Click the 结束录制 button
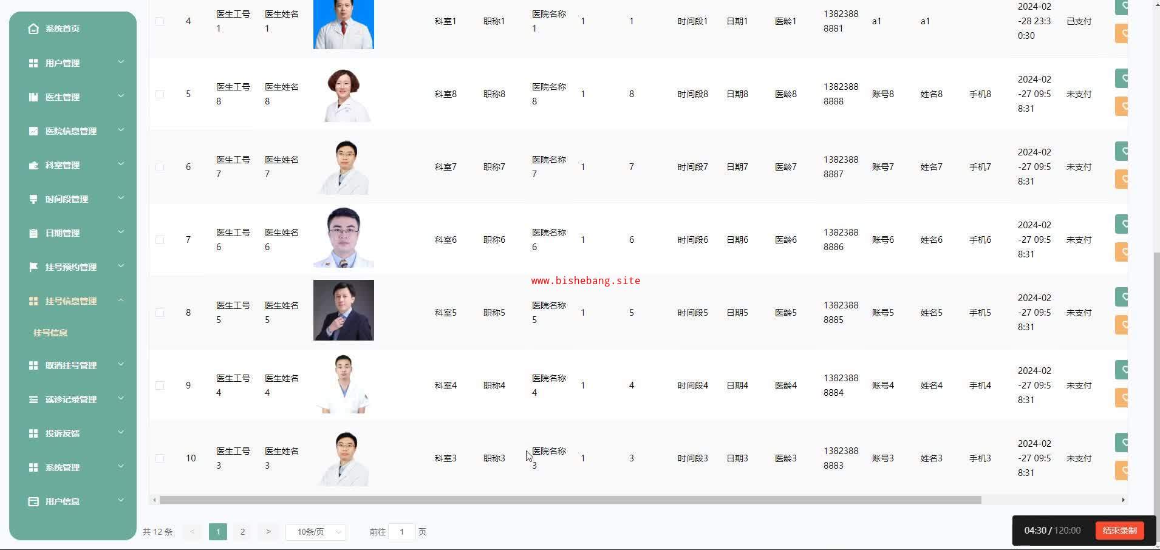Image resolution: width=1160 pixels, height=550 pixels. (x=1119, y=531)
